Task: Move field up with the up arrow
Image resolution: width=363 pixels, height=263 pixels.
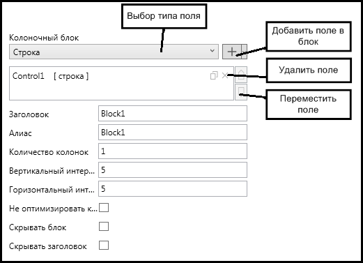Action: 241,75
